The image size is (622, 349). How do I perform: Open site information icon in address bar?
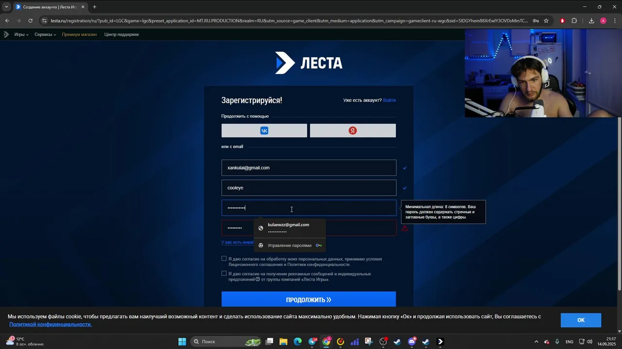[x=44, y=21]
